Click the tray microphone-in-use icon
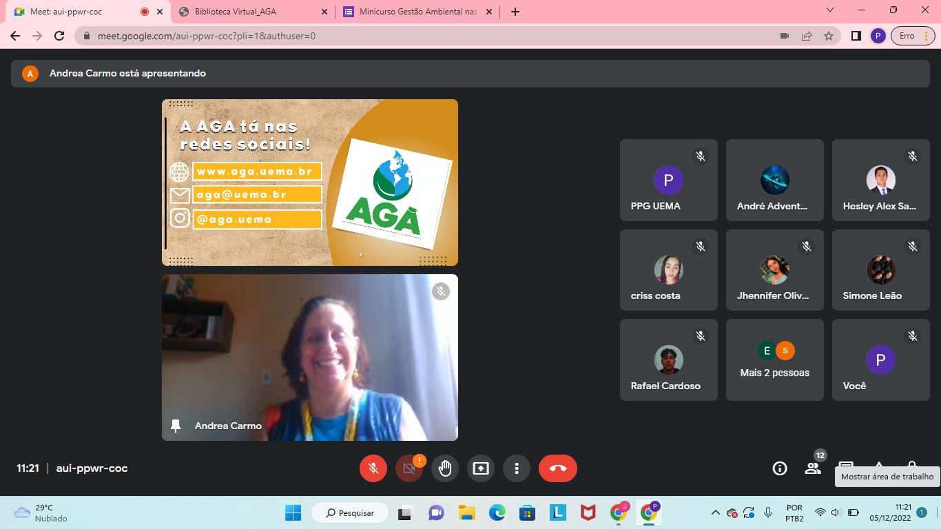Image resolution: width=941 pixels, height=529 pixels. (x=768, y=512)
